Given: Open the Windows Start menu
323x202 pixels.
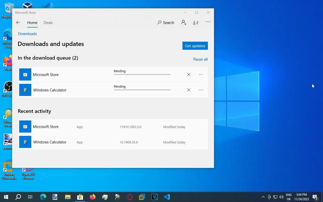Looking at the screenshot, I should pyautogui.click(x=6, y=197).
